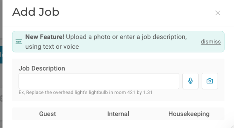Focus the Job Description text field

click(99, 81)
